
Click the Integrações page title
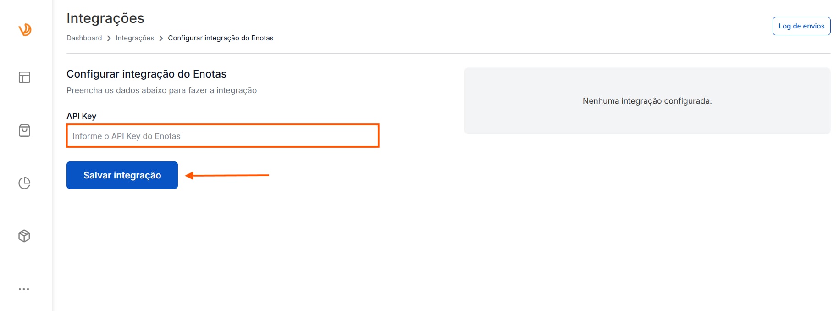pyautogui.click(x=105, y=18)
